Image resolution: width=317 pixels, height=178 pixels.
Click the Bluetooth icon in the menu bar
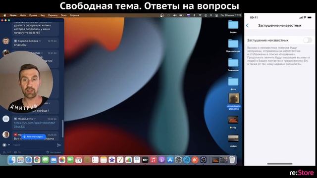tap(194, 15)
